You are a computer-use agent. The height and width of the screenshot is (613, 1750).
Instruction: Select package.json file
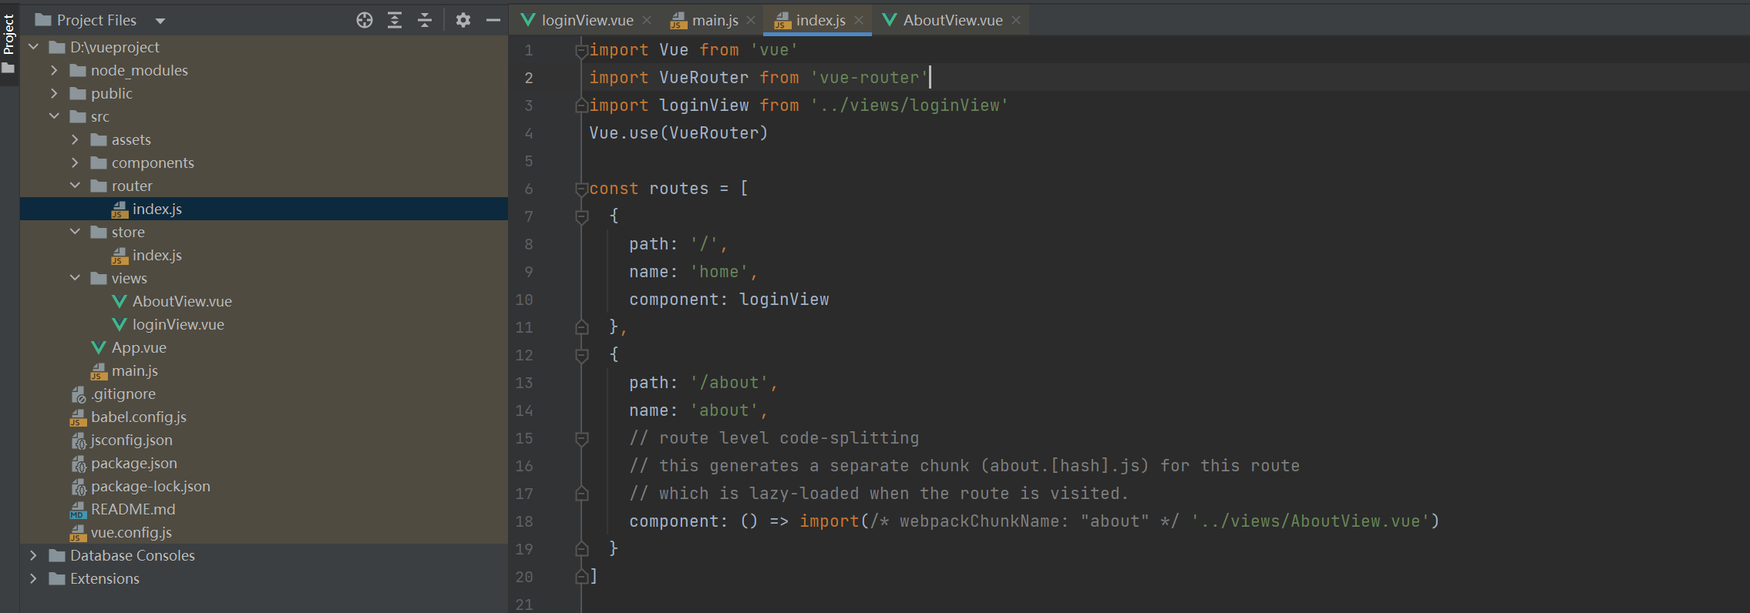(x=264, y=463)
